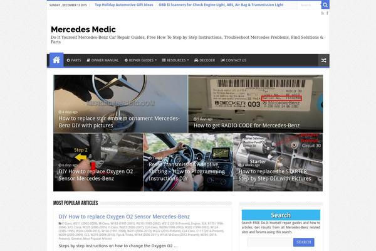Open the Contact Us menu item
Viewport: 376px width, 251px height.
coord(233,60)
